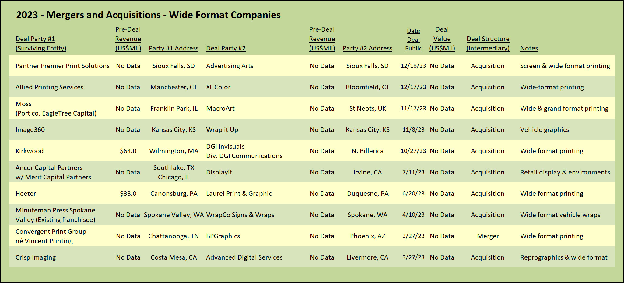Select the Deal Value column header
This screenshot has height=283, width=624.
(x=442, y=39)
